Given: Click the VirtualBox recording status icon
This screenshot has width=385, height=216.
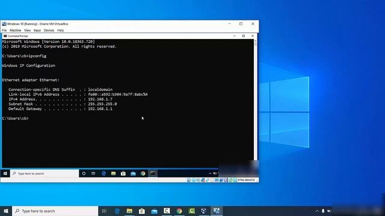Looking at the screenshot, I should click(x=221, y=180).
